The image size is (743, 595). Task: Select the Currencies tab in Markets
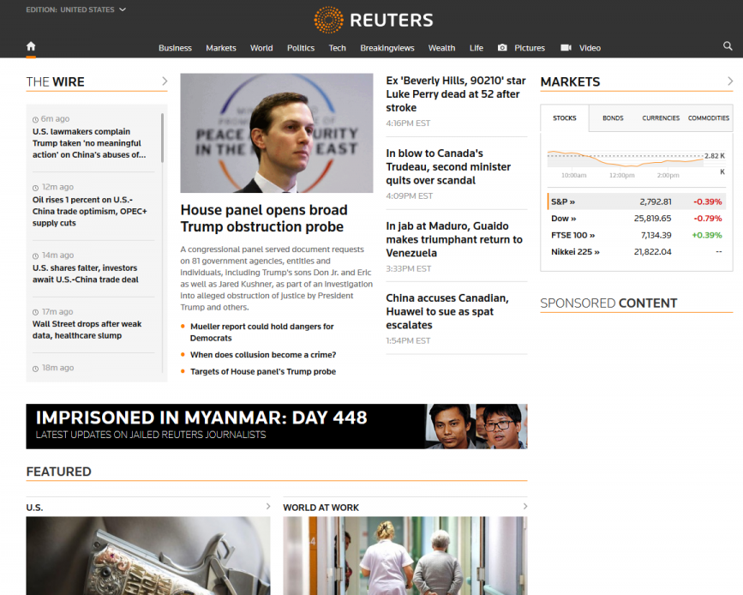click(x=661, y=118)
